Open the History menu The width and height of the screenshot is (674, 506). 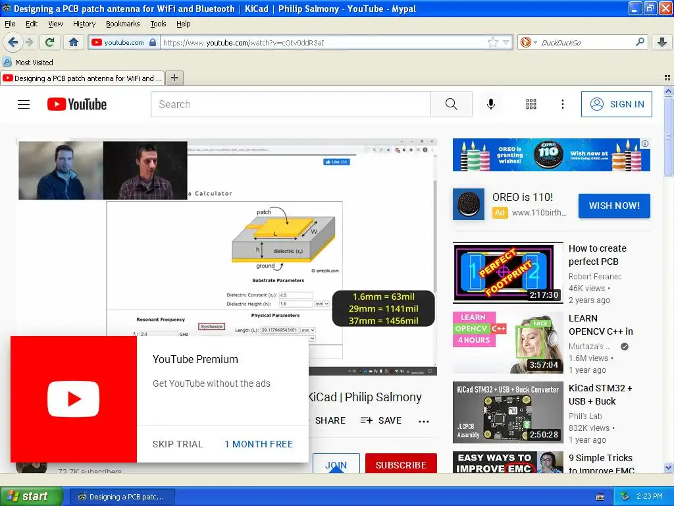pos(84,24)
